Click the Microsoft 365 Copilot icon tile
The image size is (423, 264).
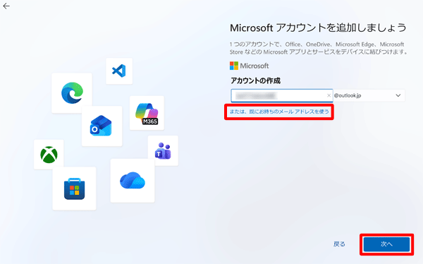point(147,113)
